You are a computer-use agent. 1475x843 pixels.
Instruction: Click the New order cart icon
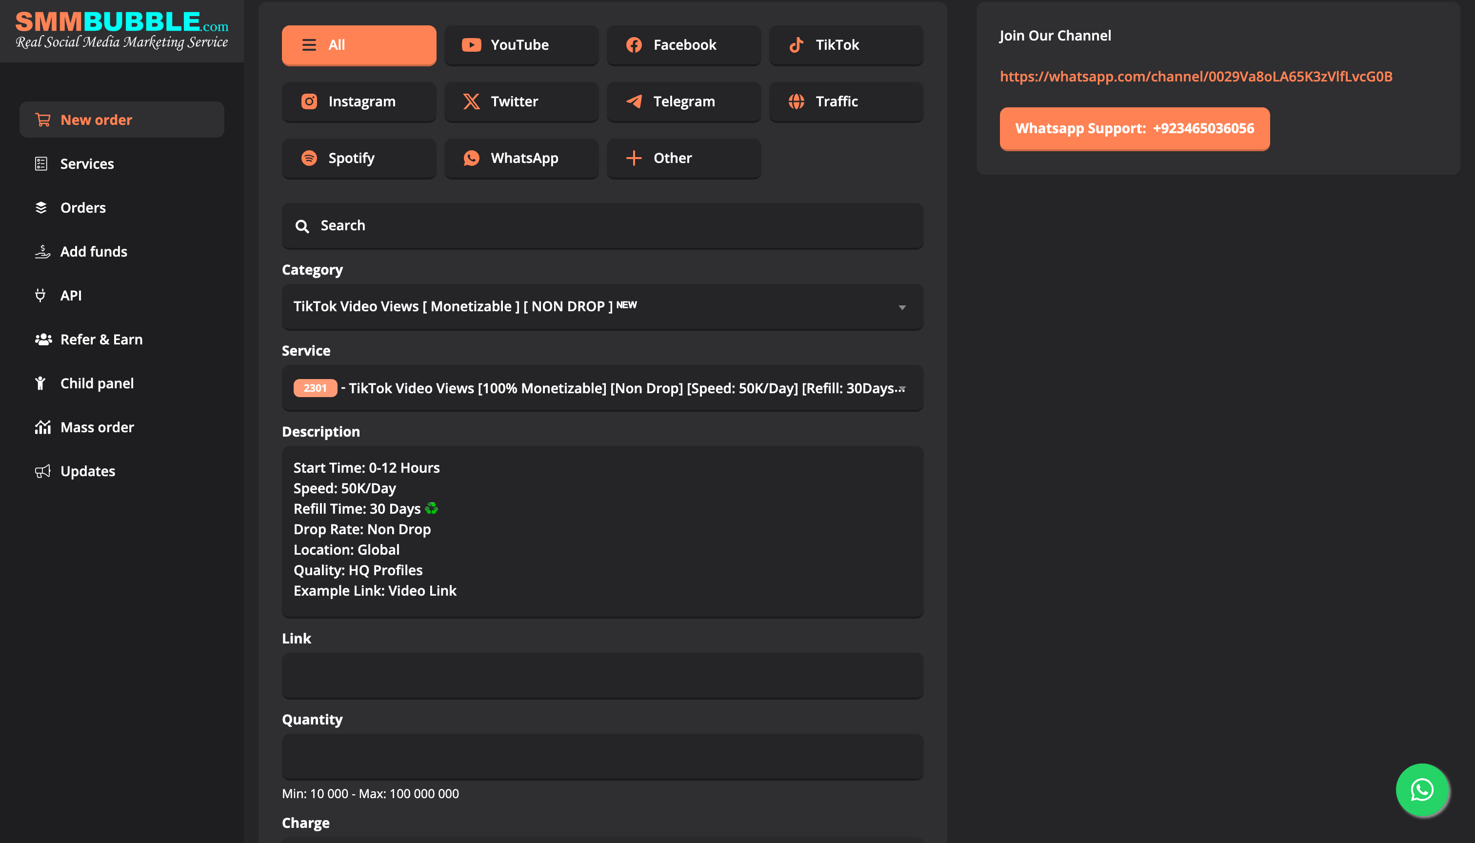(x=42, y=120)
